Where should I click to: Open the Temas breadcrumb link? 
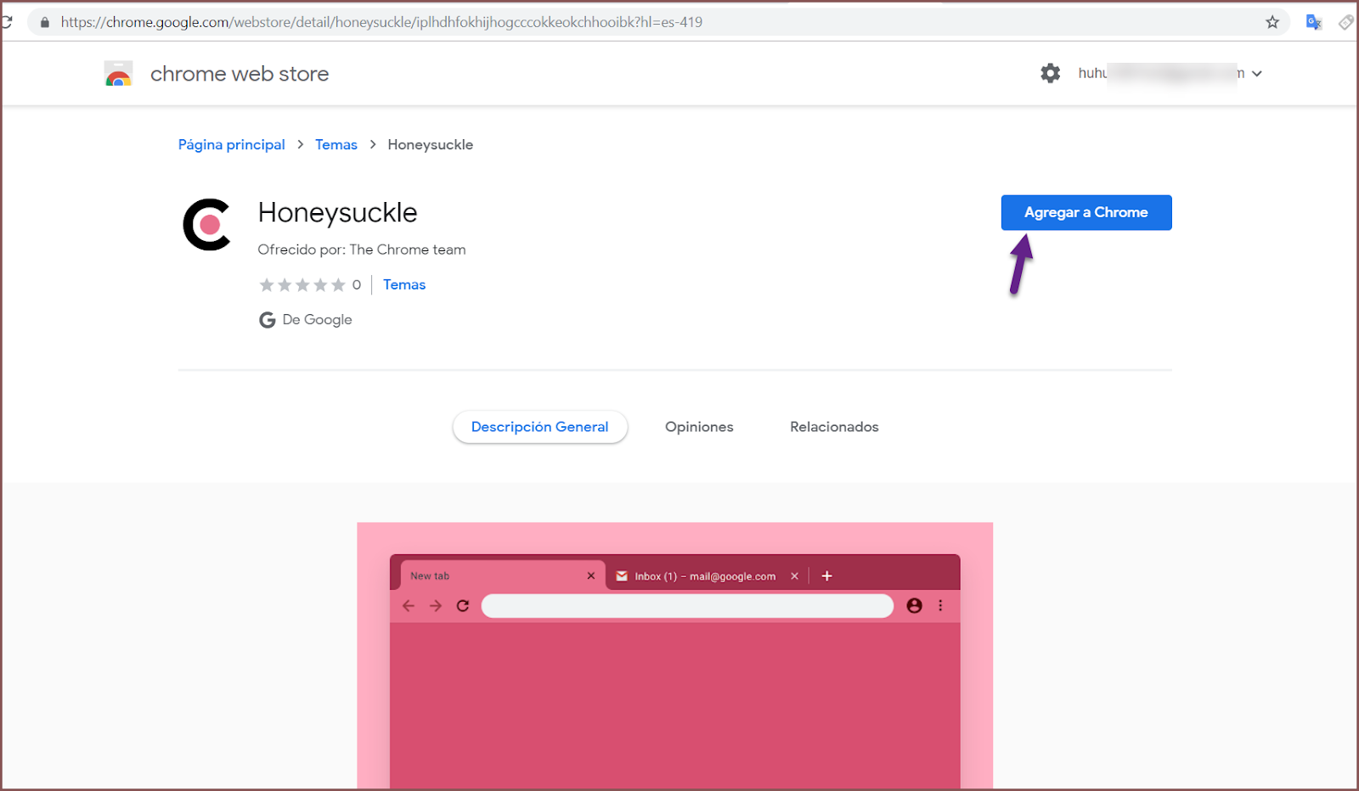click(x=336, y=145)
